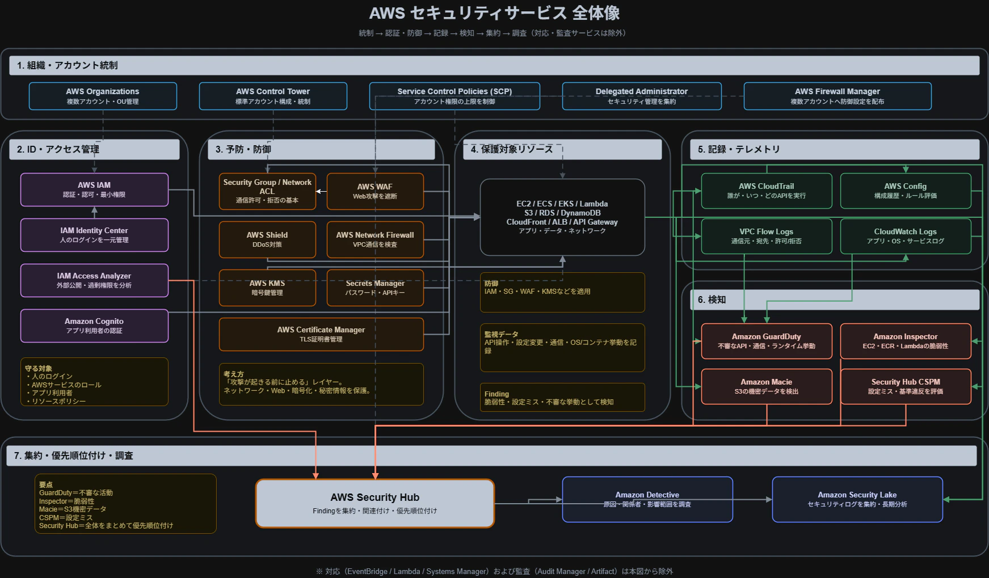Click the Amazon Inspector box
The image size is (989, 578).
[x=906, y=341]
